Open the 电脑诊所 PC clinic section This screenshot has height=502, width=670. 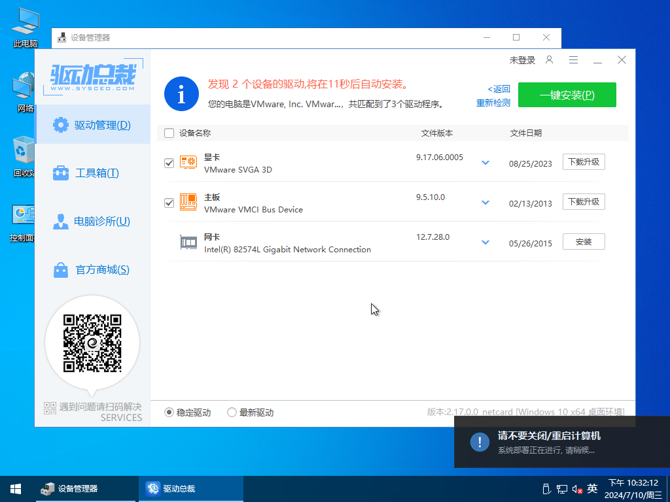[x=93, y=222]
